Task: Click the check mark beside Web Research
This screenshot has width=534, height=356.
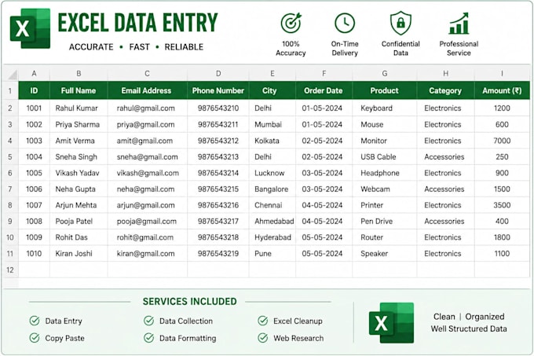Action: (x=262, y=338)
